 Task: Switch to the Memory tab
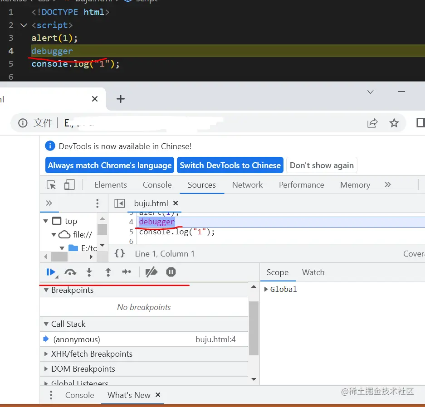tap(355, 185)
